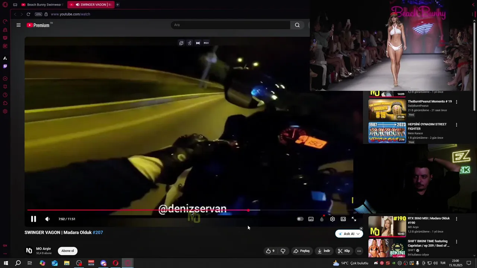The height and width of the screenshot is (268, 477).
Task: Like the video (thumbs up, 9)
Action: pyautogui.click(x=270, y=251)
